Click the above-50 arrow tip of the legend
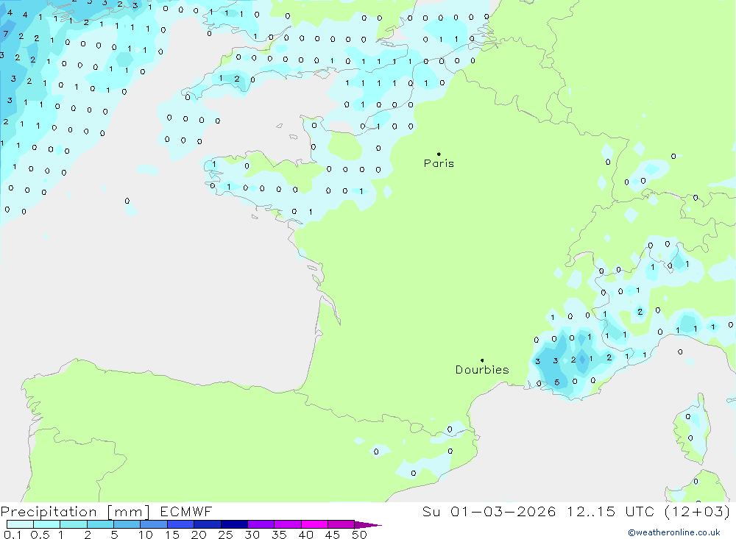 coord(368,525)
